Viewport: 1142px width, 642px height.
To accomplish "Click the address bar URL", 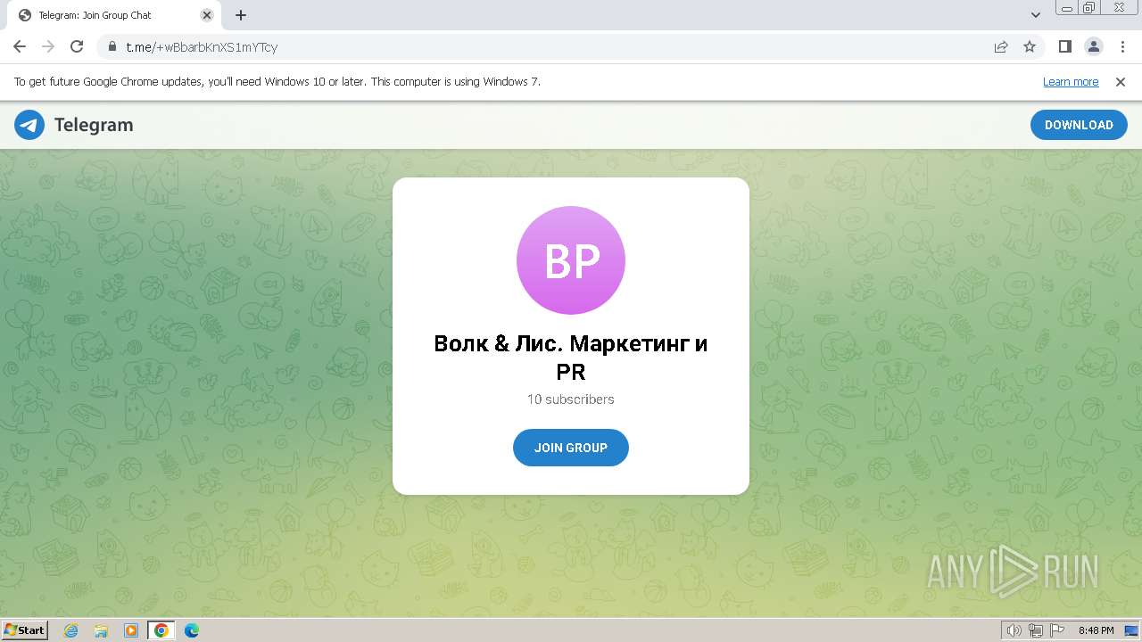I will pos(202,47).
